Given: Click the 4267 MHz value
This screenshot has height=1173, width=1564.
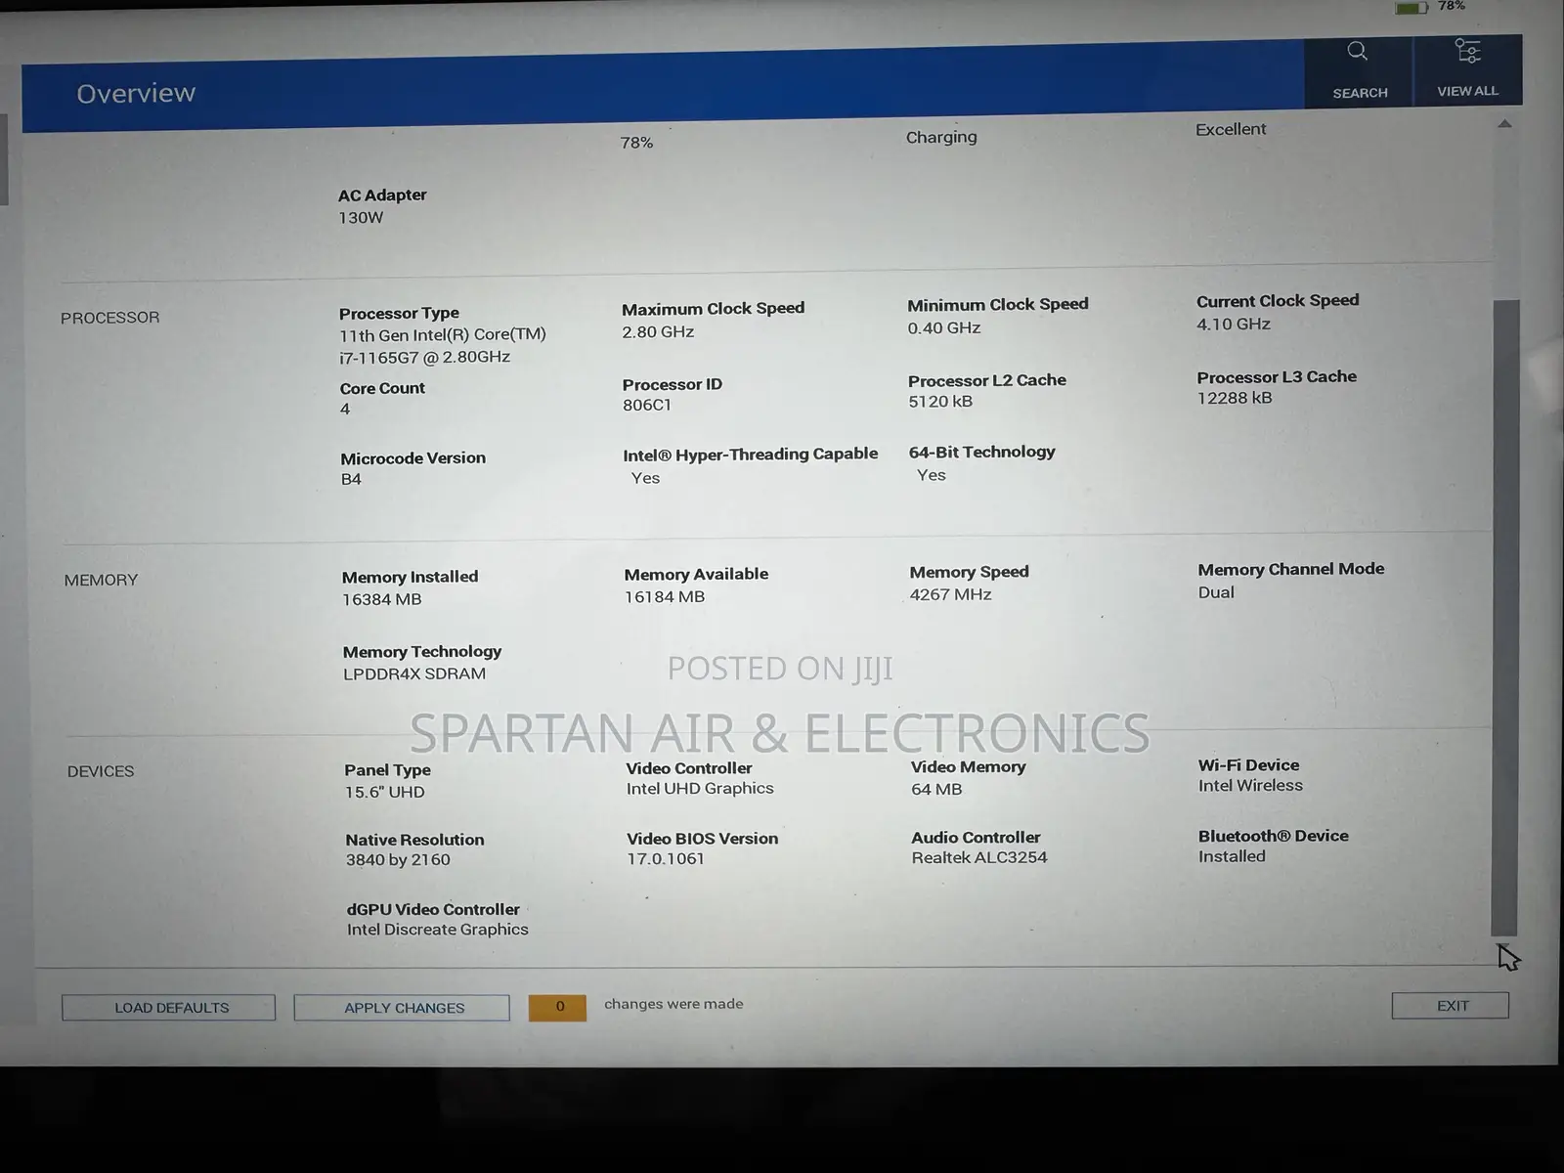Looking at the screenshot, I should (x=950, y=595).
